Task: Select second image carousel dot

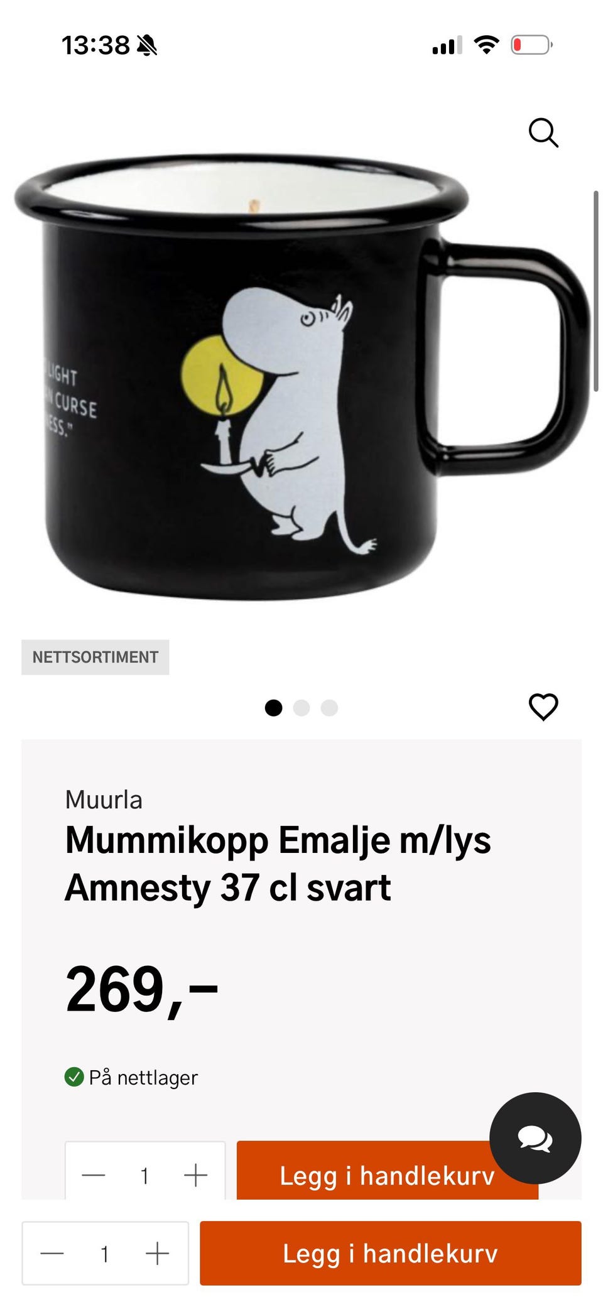Action: 301,708
